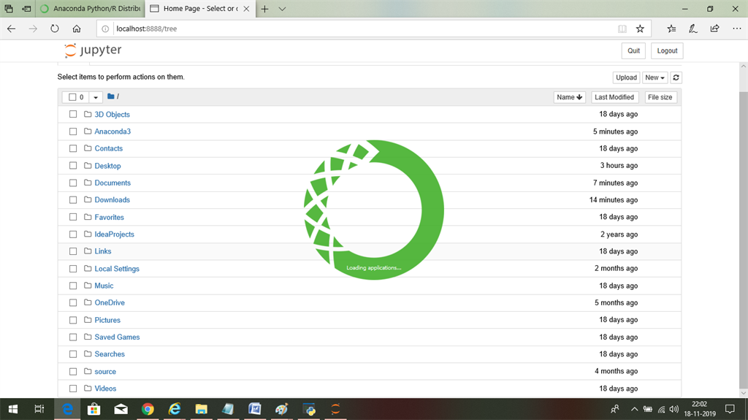Open the Local Settings folder
748x420 pixels.
117,269
